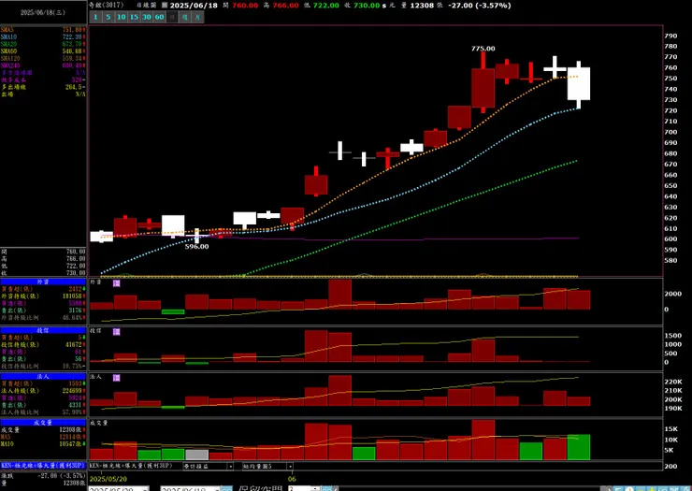The image size is (692, 491).
Task: Click the 596.00 low price label
Action: 196,246
